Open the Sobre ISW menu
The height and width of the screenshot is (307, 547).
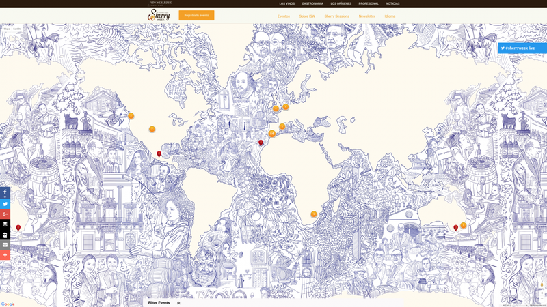tap(307, 16)
